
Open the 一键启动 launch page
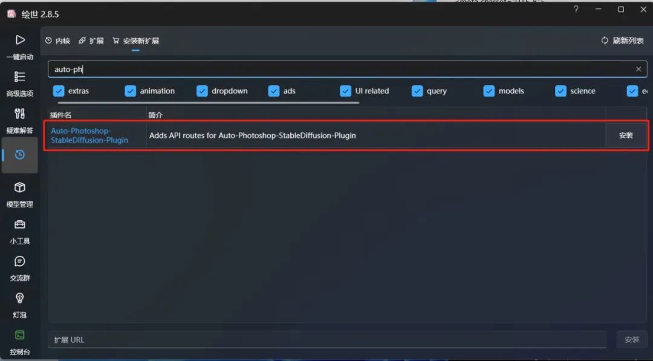click(19, 47)
